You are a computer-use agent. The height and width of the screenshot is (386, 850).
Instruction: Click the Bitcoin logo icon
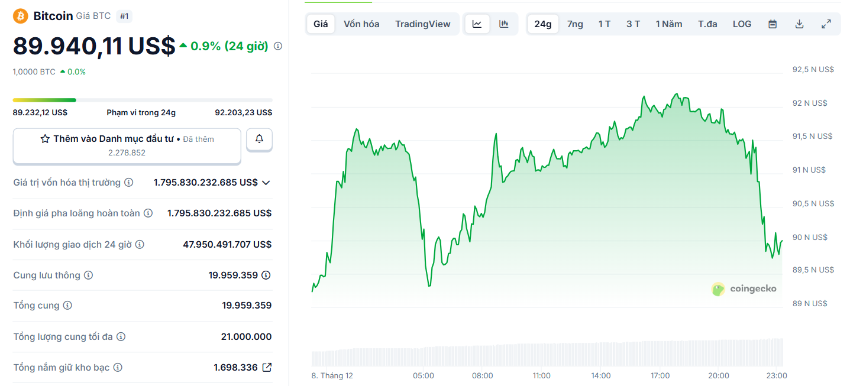pos(21,15)
